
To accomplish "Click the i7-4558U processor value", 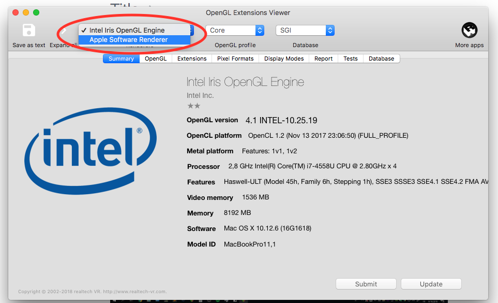I will tap(312, 166).
